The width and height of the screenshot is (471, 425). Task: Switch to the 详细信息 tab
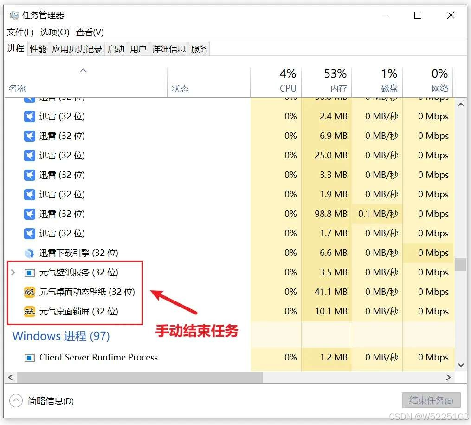[169, 49]
